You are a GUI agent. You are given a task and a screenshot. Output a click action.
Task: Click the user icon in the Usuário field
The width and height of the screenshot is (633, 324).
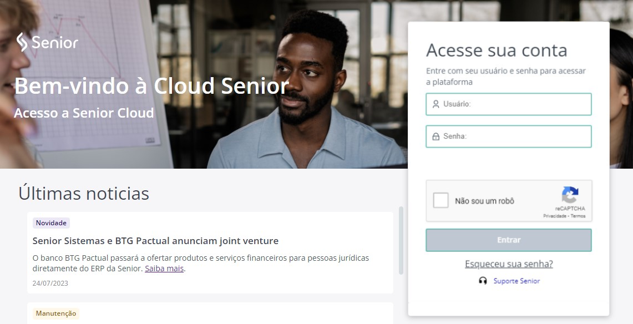pyautogui.click(x=437, y=104)
